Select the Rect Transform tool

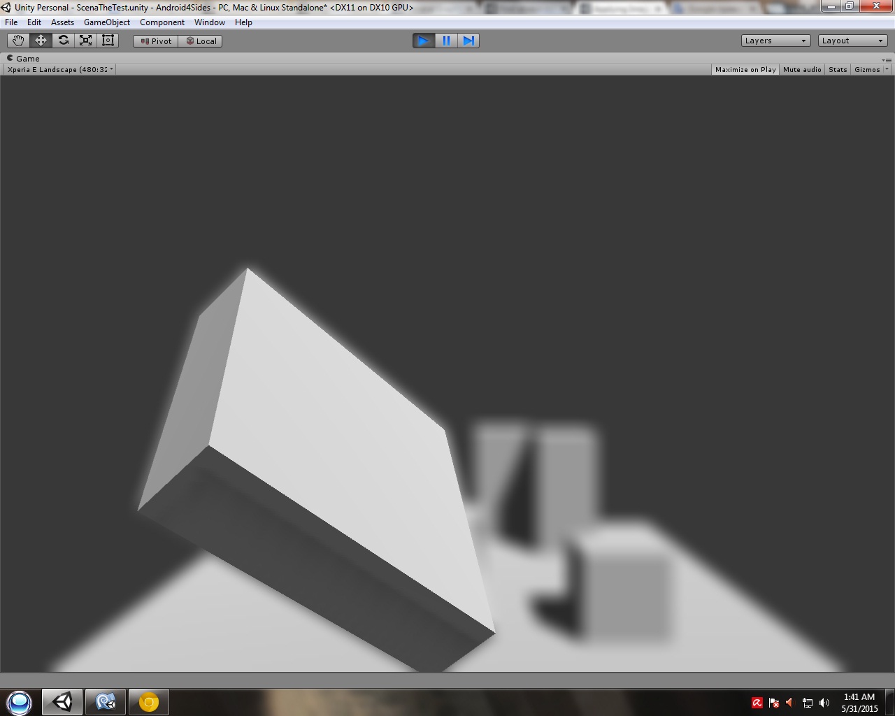pyautogui.click(x=107, y=40)
